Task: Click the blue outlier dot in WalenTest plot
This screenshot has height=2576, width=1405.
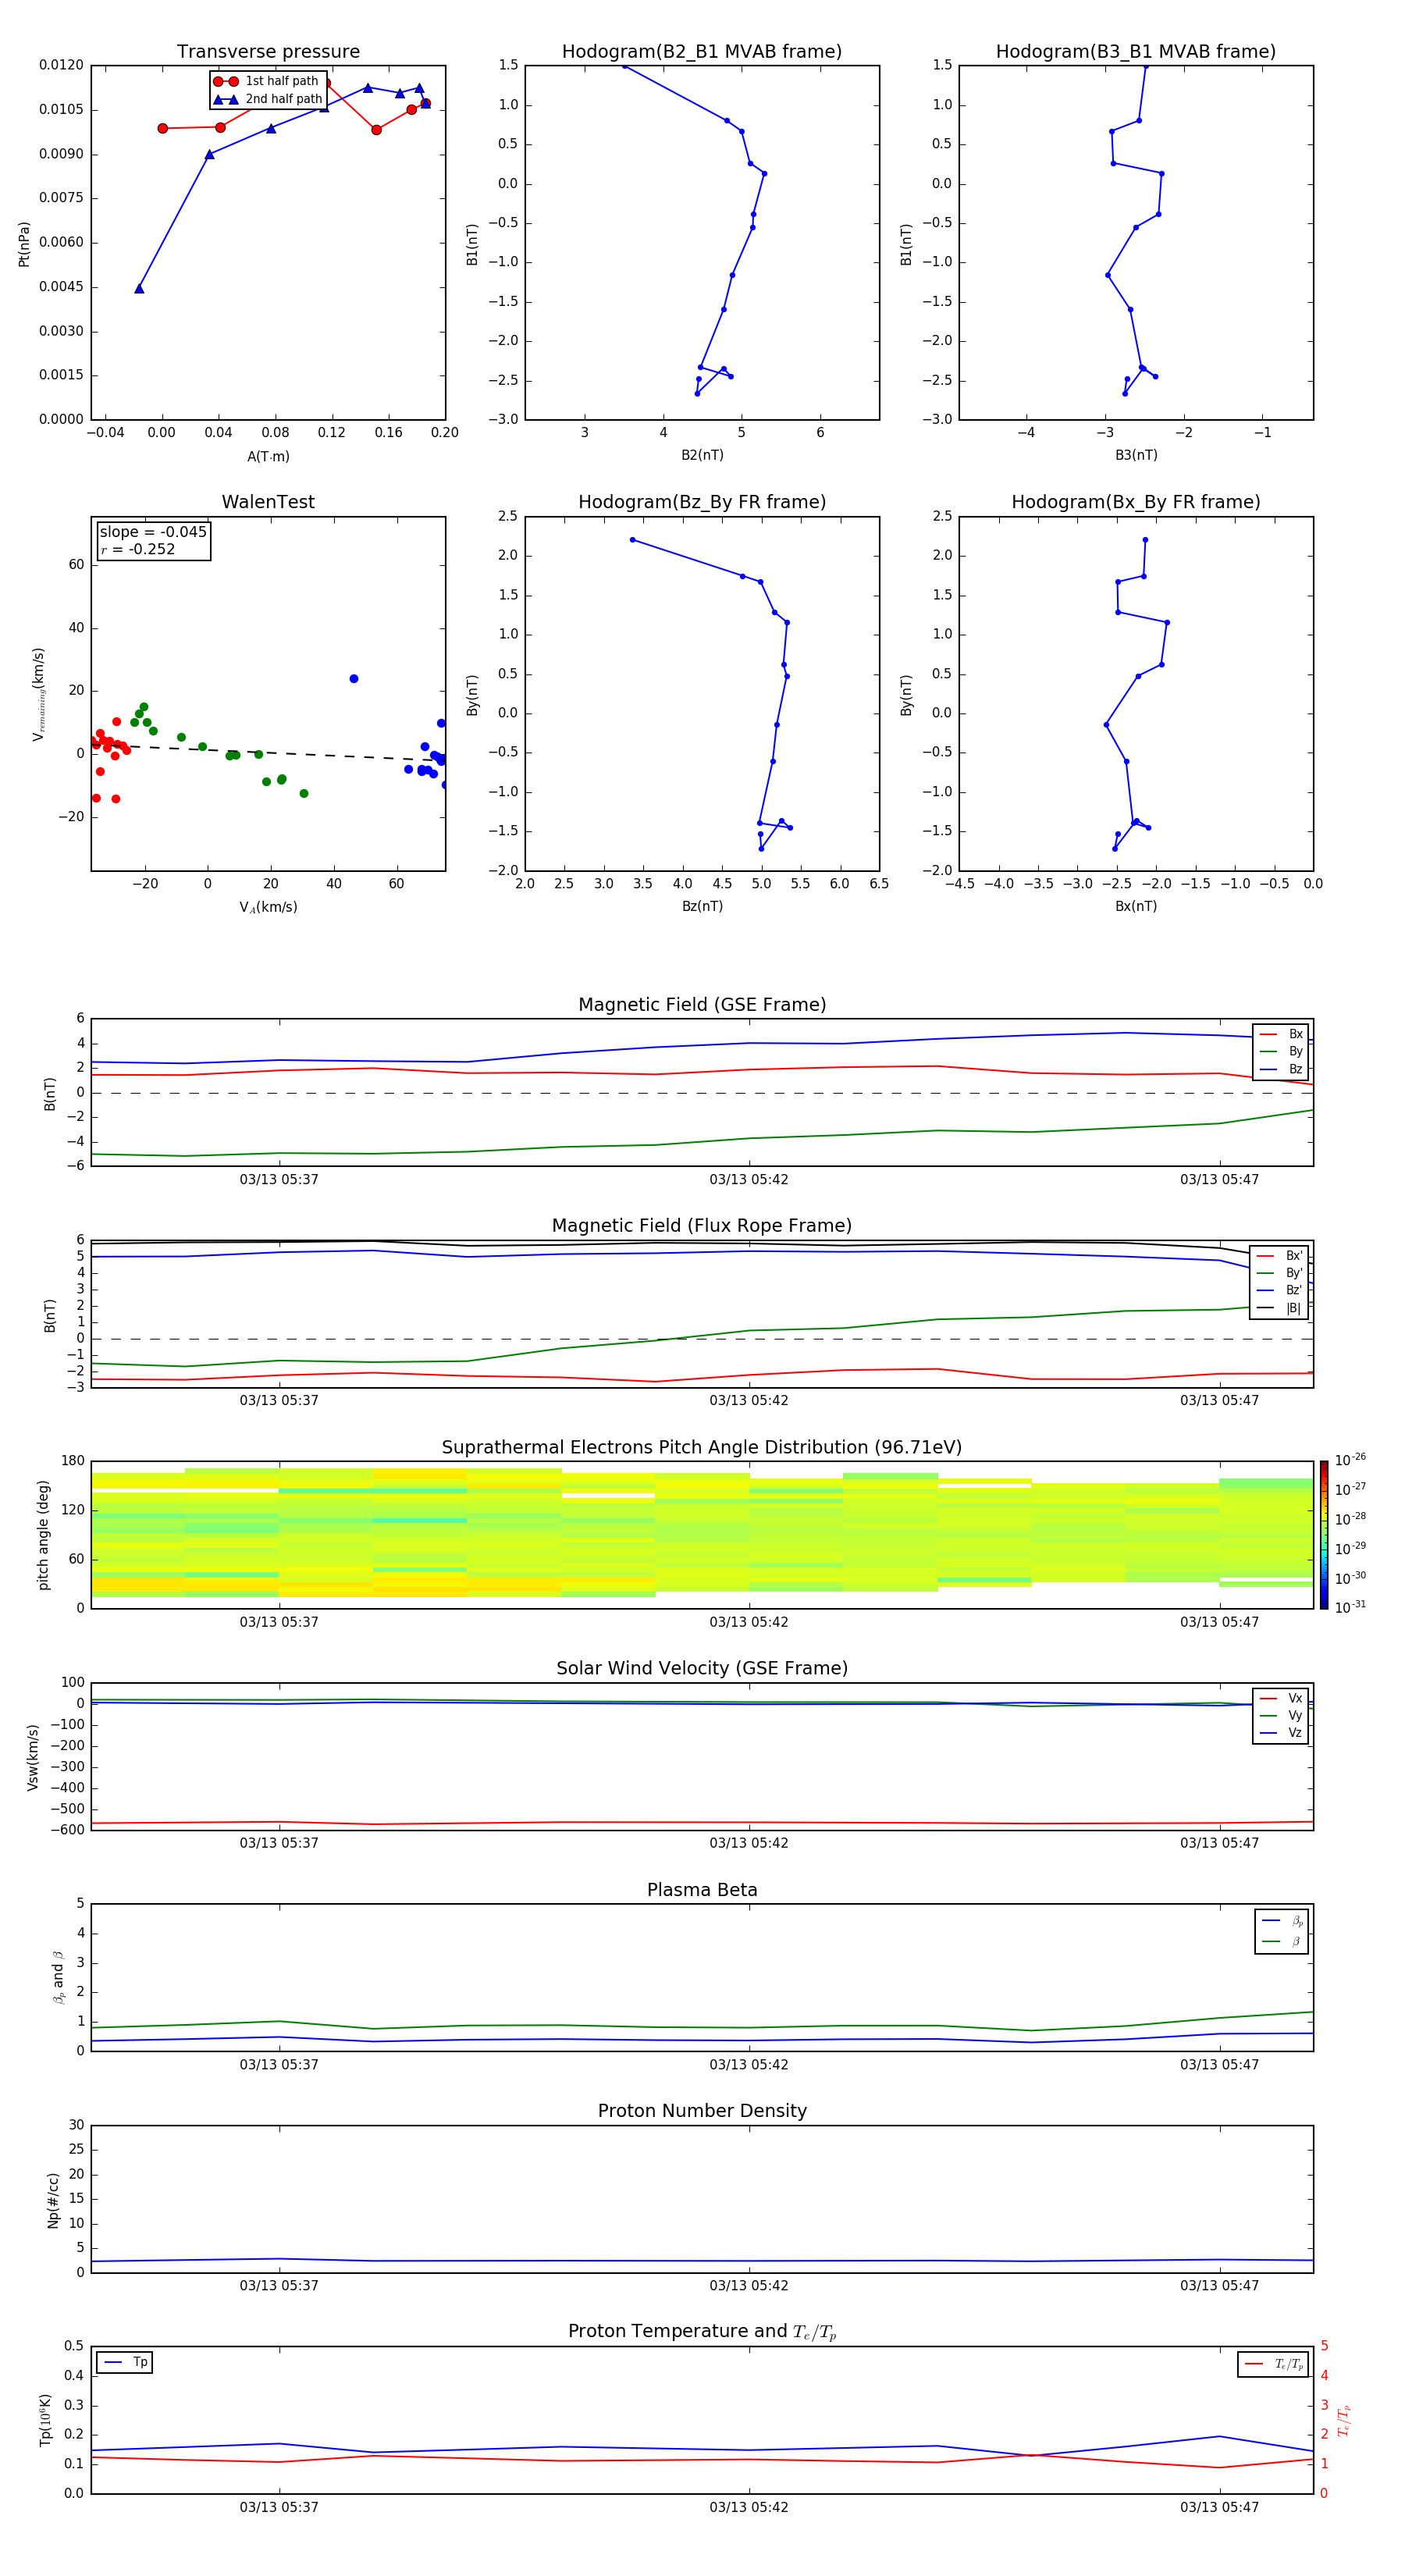Action: (x=354, y=679)
